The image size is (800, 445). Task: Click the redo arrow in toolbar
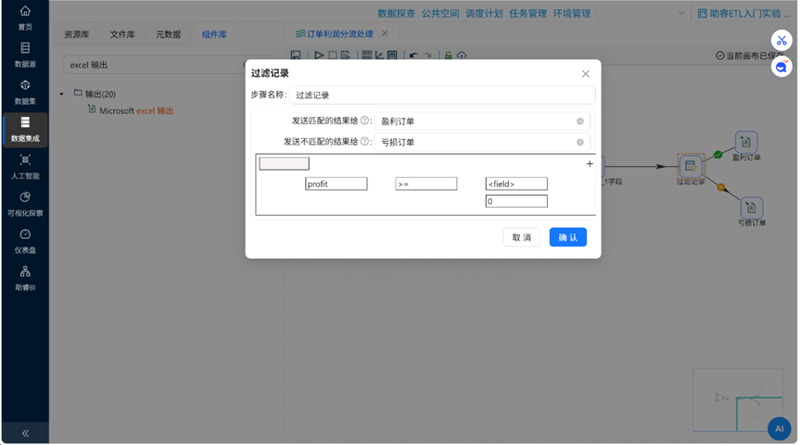[x=427, y=55]
